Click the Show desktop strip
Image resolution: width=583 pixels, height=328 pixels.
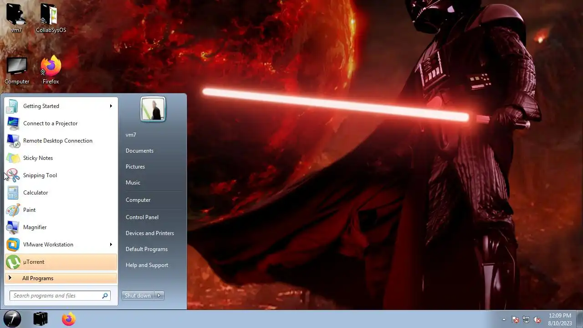click(x=580, y=319)
